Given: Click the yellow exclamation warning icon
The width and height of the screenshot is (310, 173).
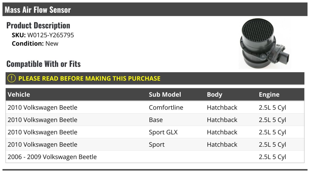Looking at the screenshot, I should (x=12, y=78).
